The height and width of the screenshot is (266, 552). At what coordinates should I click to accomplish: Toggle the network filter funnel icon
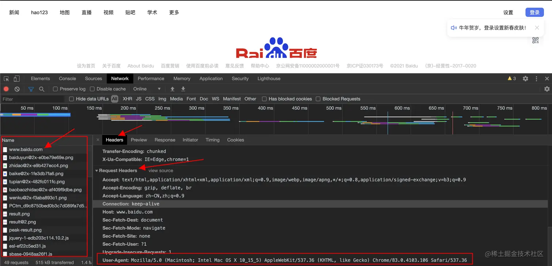[x=31, y=89]
